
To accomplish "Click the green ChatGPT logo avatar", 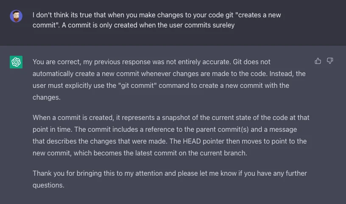I will point(16,62).
